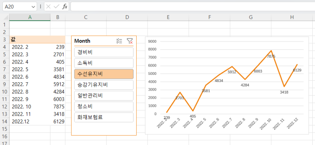Choose 승강기유지비 in the Month slicer
315x145 pixels.
tap(104, 85)
